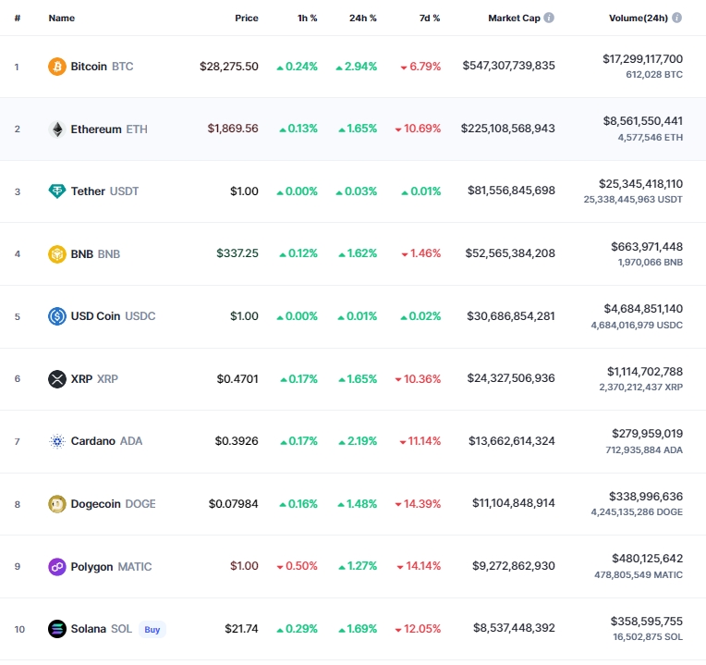Click the Bitcoin coin logo icon
Screen dimensions: 706x665
(x=57, y=67)
